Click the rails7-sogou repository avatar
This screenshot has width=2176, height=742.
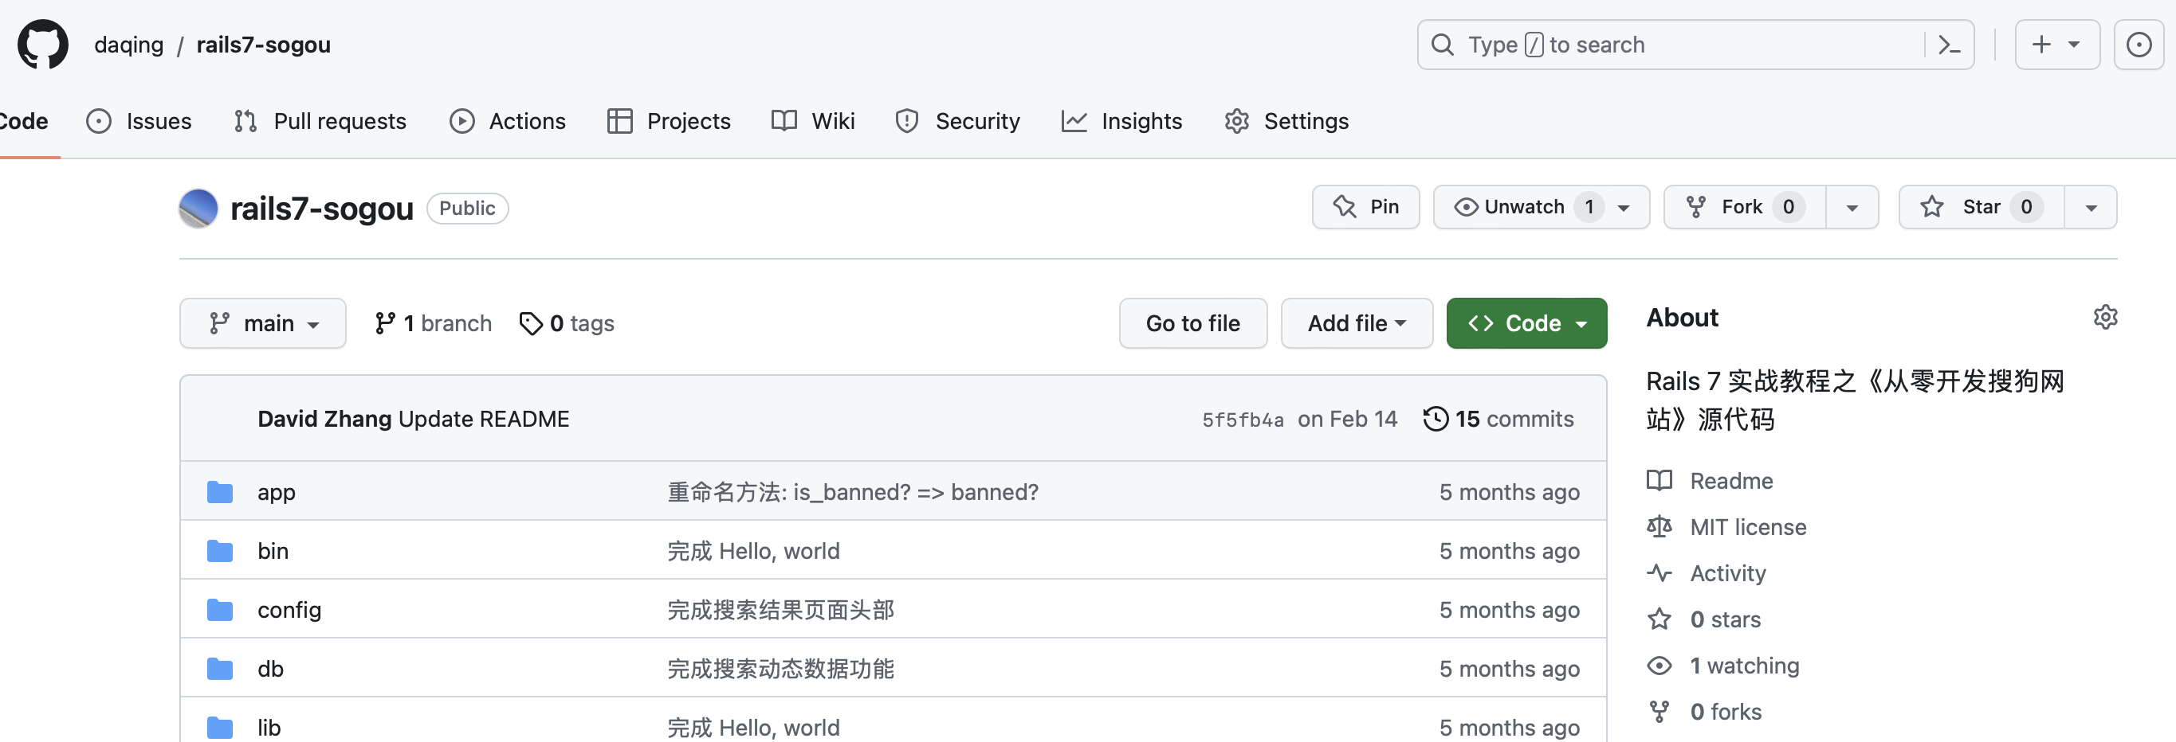[198, 209]
